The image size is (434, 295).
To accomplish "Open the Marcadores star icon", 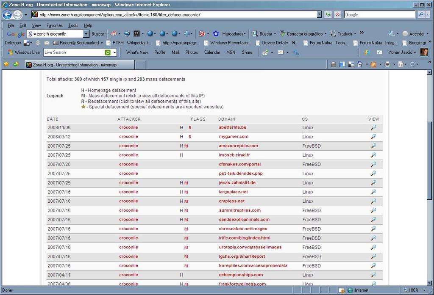I will coord(216,34).
